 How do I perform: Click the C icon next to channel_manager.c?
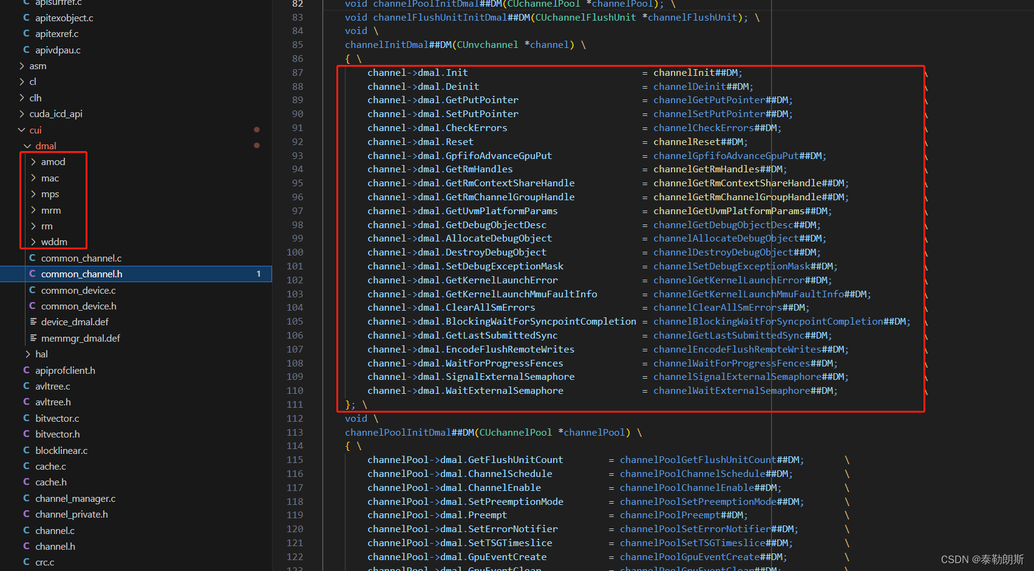(26, 498)
